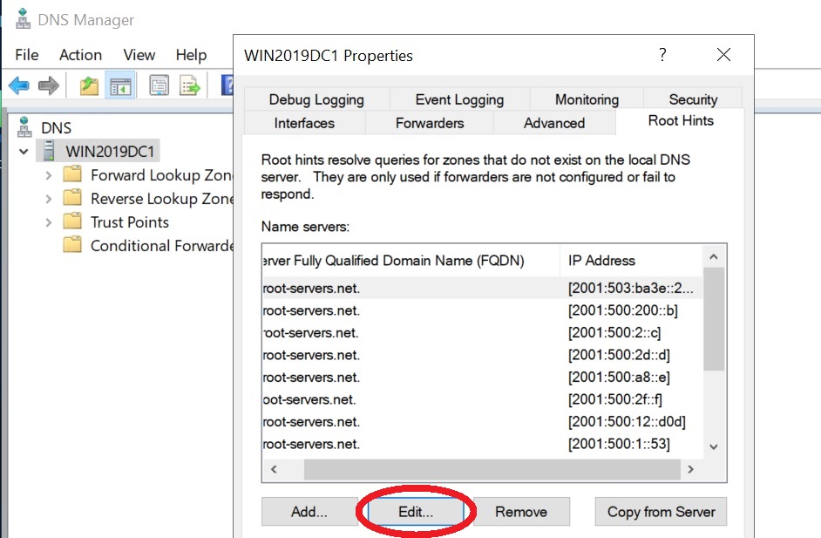Open the Action menu
The height and width of the screenshot is (538, 821).
point(81,54)
